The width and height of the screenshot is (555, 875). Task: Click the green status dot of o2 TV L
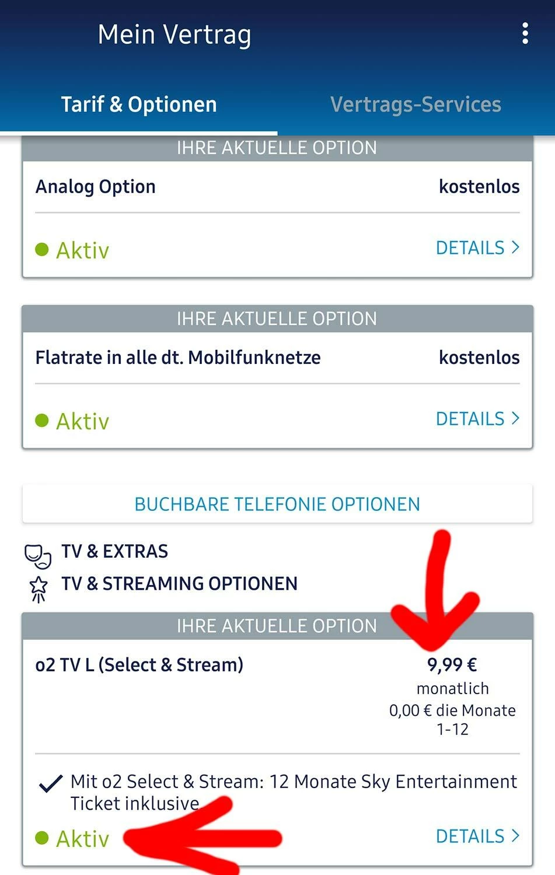pos(41,838)
